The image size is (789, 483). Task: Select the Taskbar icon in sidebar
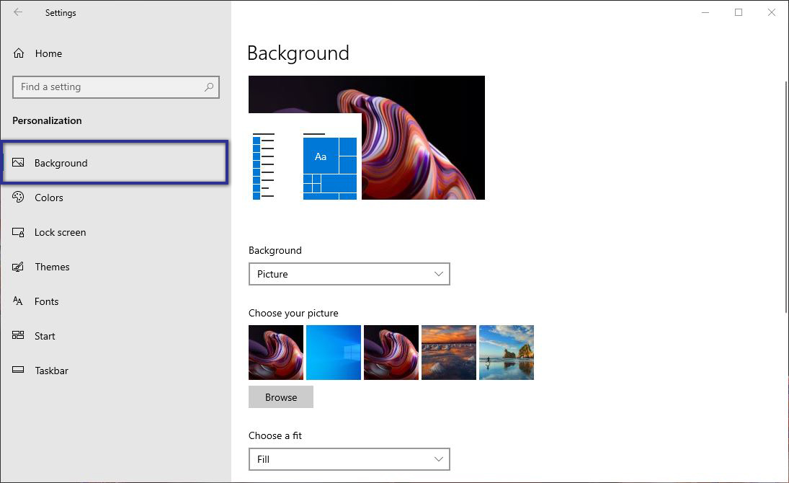tap(17, 371)
